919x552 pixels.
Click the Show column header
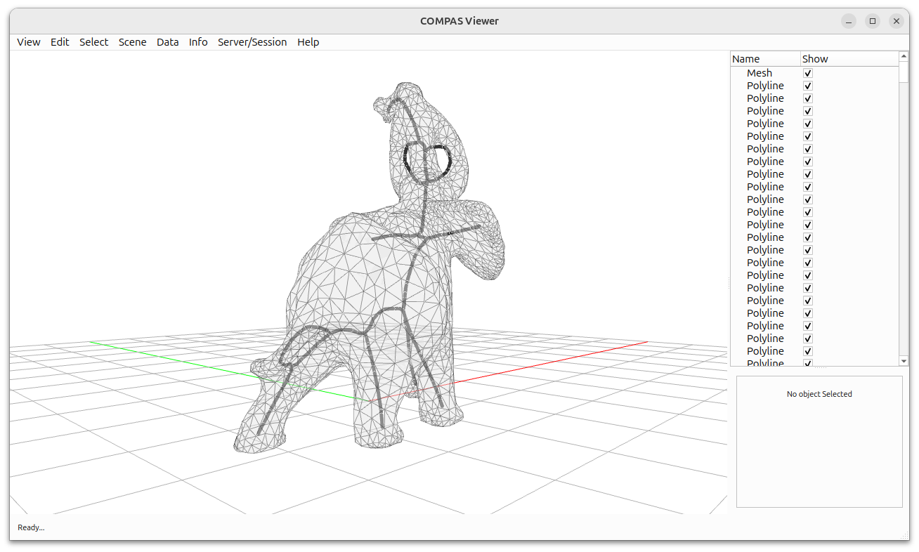(x=814, y=58)
